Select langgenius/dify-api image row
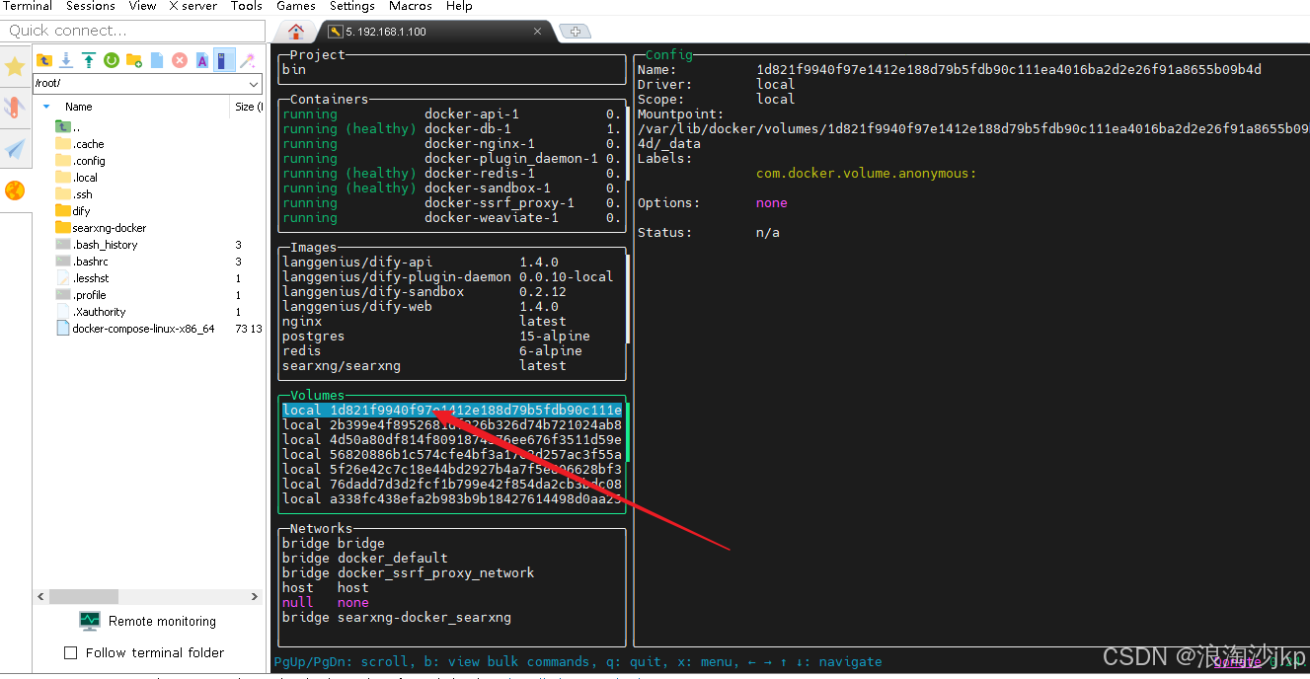1310x679 pixels. (x=451, y=263)
